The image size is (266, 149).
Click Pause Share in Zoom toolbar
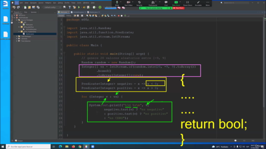pos(187,3)
